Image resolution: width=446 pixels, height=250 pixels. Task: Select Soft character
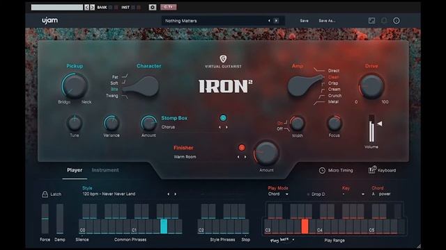tap(114, 83)
